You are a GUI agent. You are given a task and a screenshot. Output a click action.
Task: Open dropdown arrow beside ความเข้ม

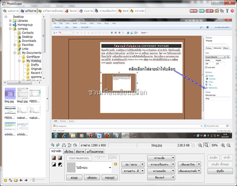173,158
